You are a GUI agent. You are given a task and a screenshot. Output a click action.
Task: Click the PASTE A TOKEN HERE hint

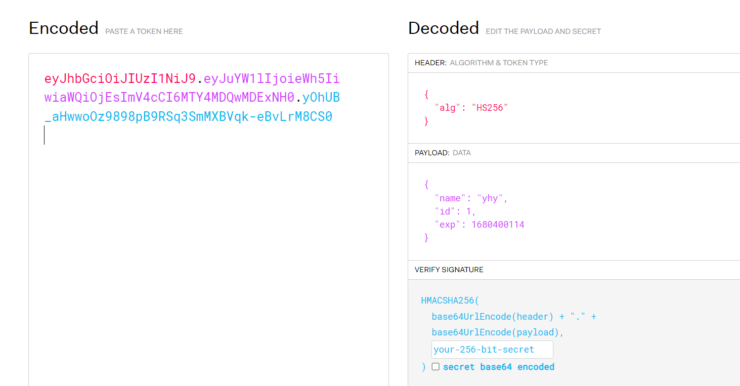[144, 31]
